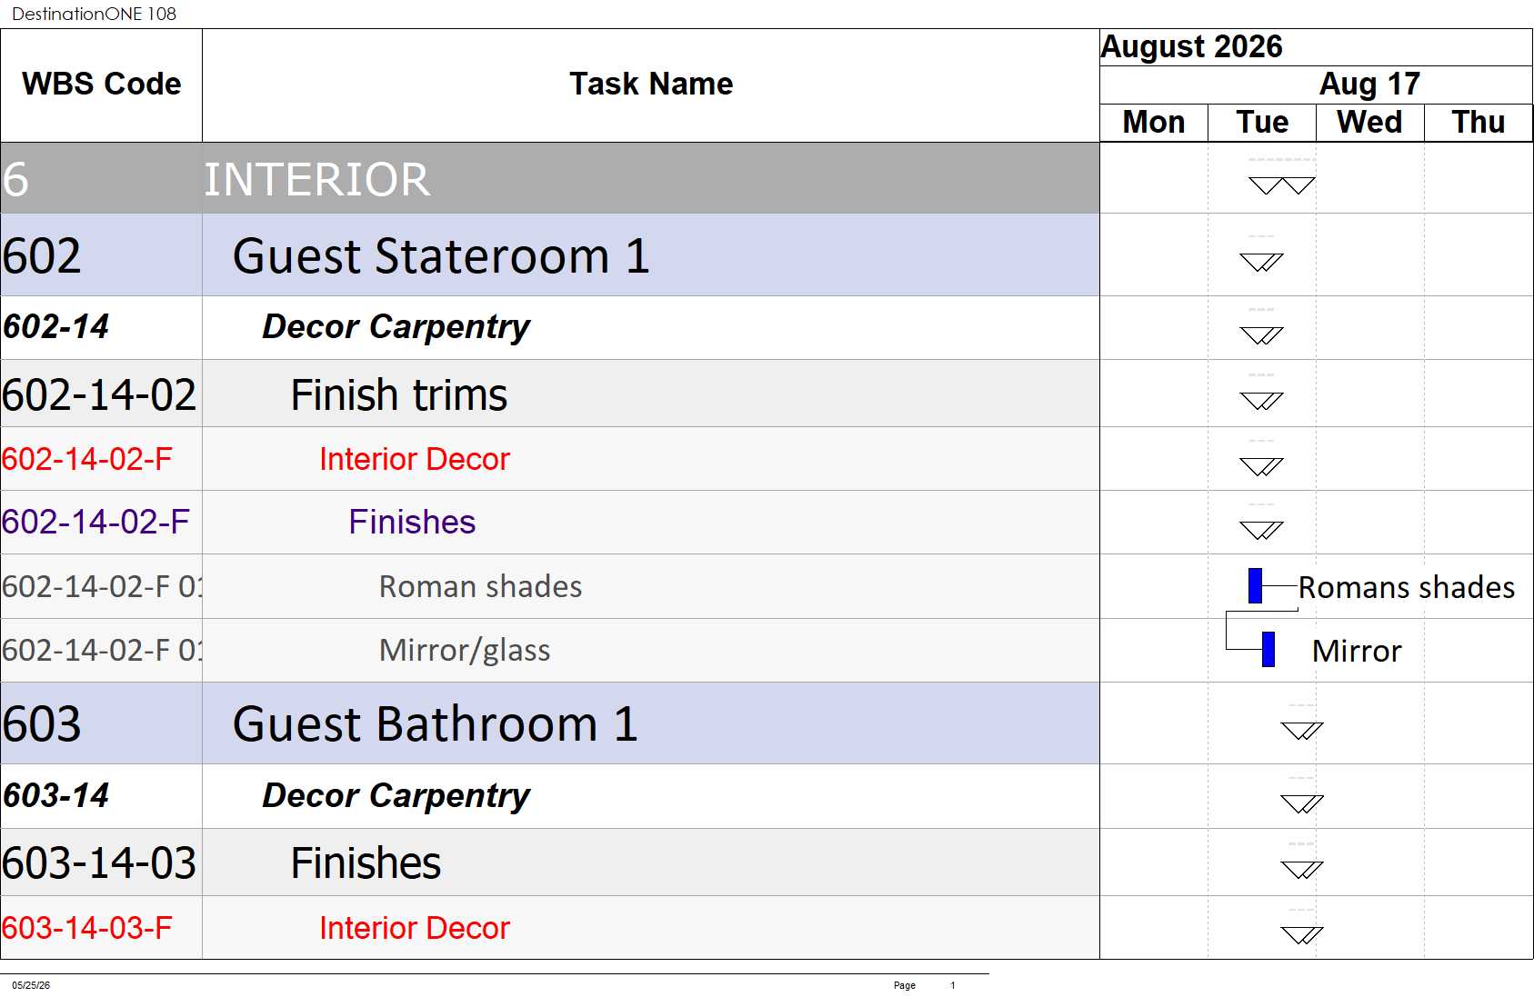Click the blue Roman shades task bar
Screen dimensions: 1534x997
[x=1255, y=585]
